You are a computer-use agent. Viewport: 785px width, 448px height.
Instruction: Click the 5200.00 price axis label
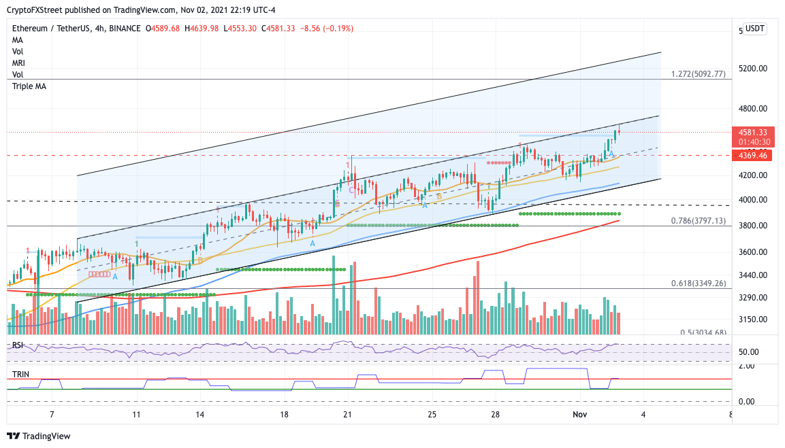point(753,69)
